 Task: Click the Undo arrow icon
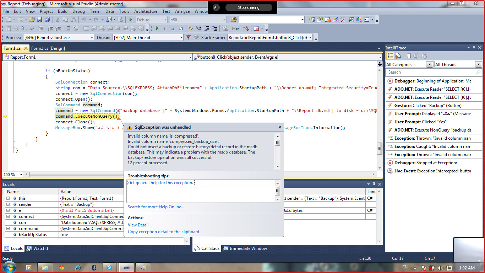84,20
